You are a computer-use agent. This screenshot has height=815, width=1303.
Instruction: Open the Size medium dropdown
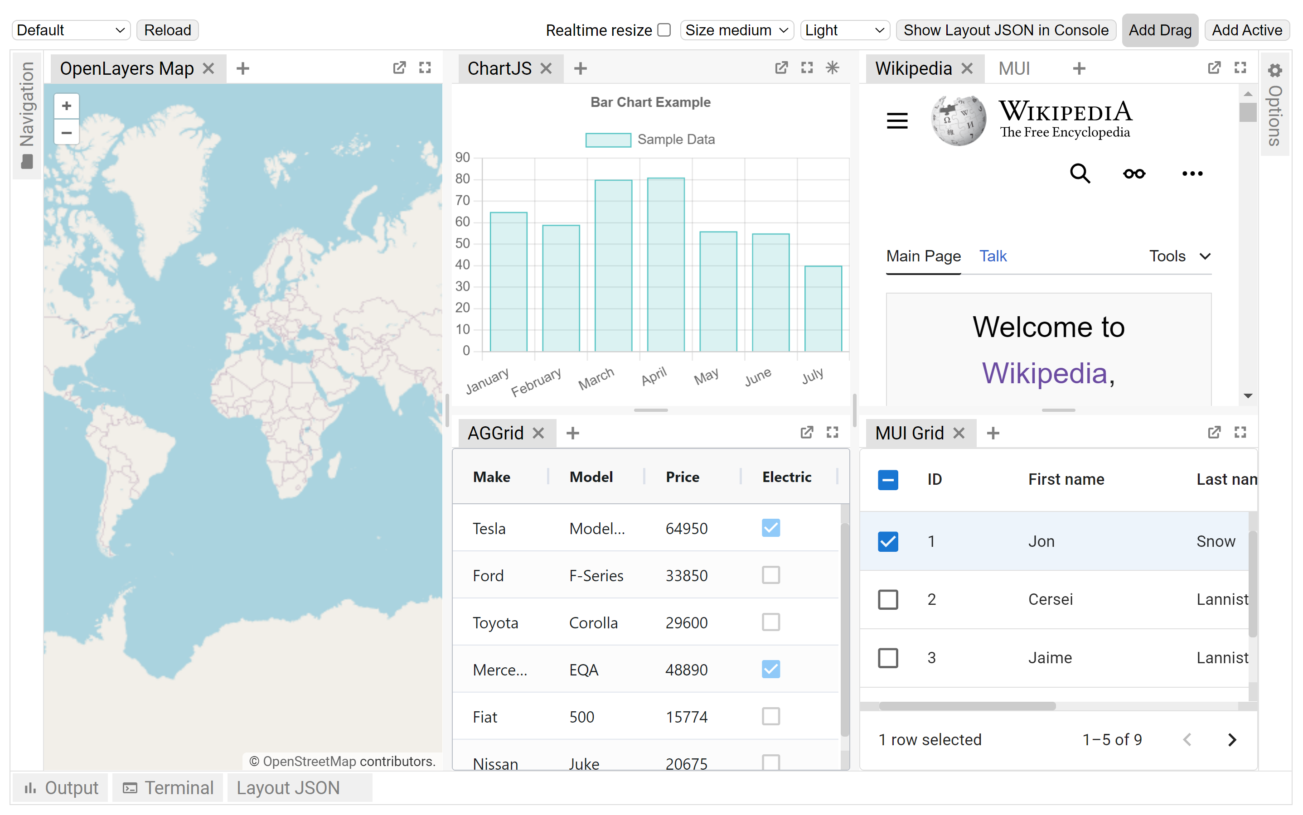pos(736,30)
